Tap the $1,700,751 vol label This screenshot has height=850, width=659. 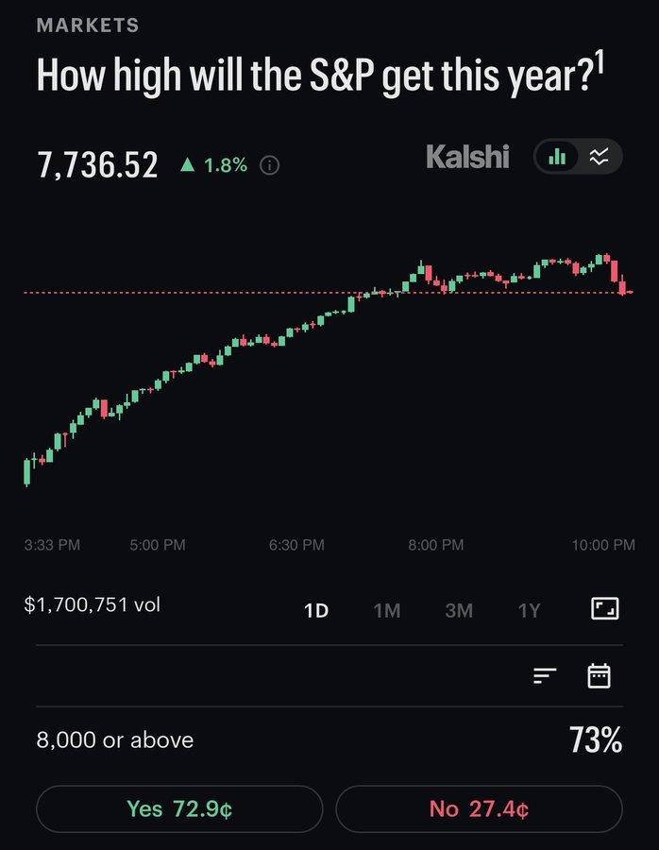pyautogui.click(x=93, y=604)
